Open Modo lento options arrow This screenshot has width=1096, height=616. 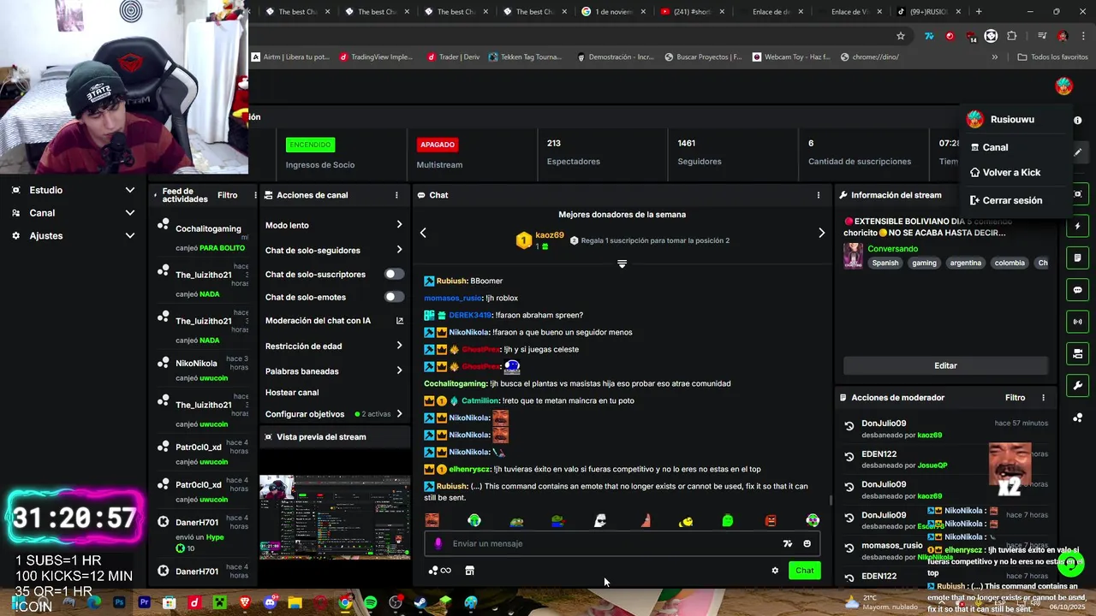399,225
